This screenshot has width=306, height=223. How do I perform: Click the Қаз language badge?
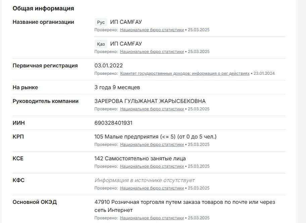click(x=101, y=44)
